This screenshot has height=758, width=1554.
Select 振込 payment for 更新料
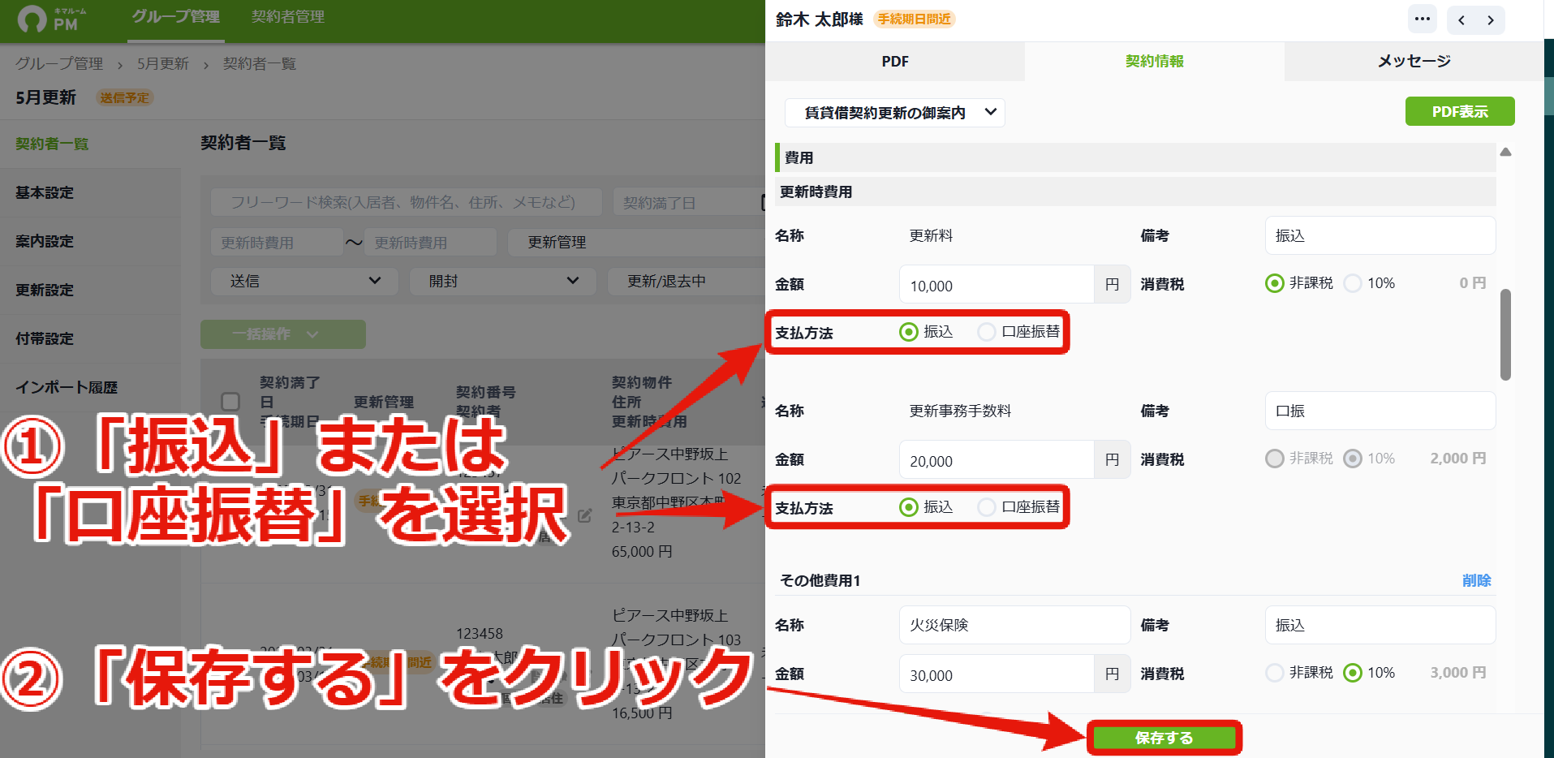(909, 332)
